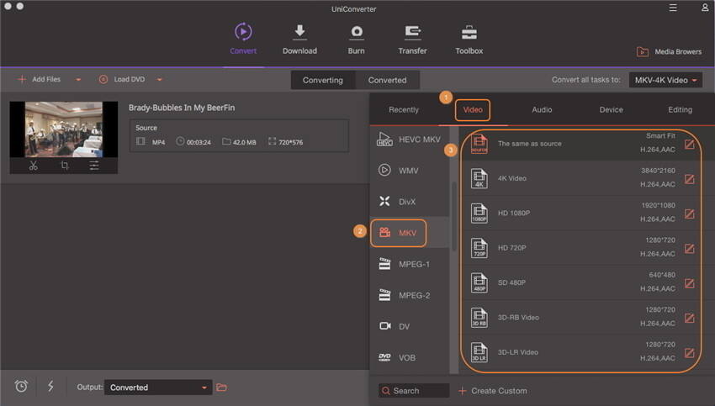Edit the HD 1080P preset
Screen dimensions: 715x406
(x=690, y=214)
